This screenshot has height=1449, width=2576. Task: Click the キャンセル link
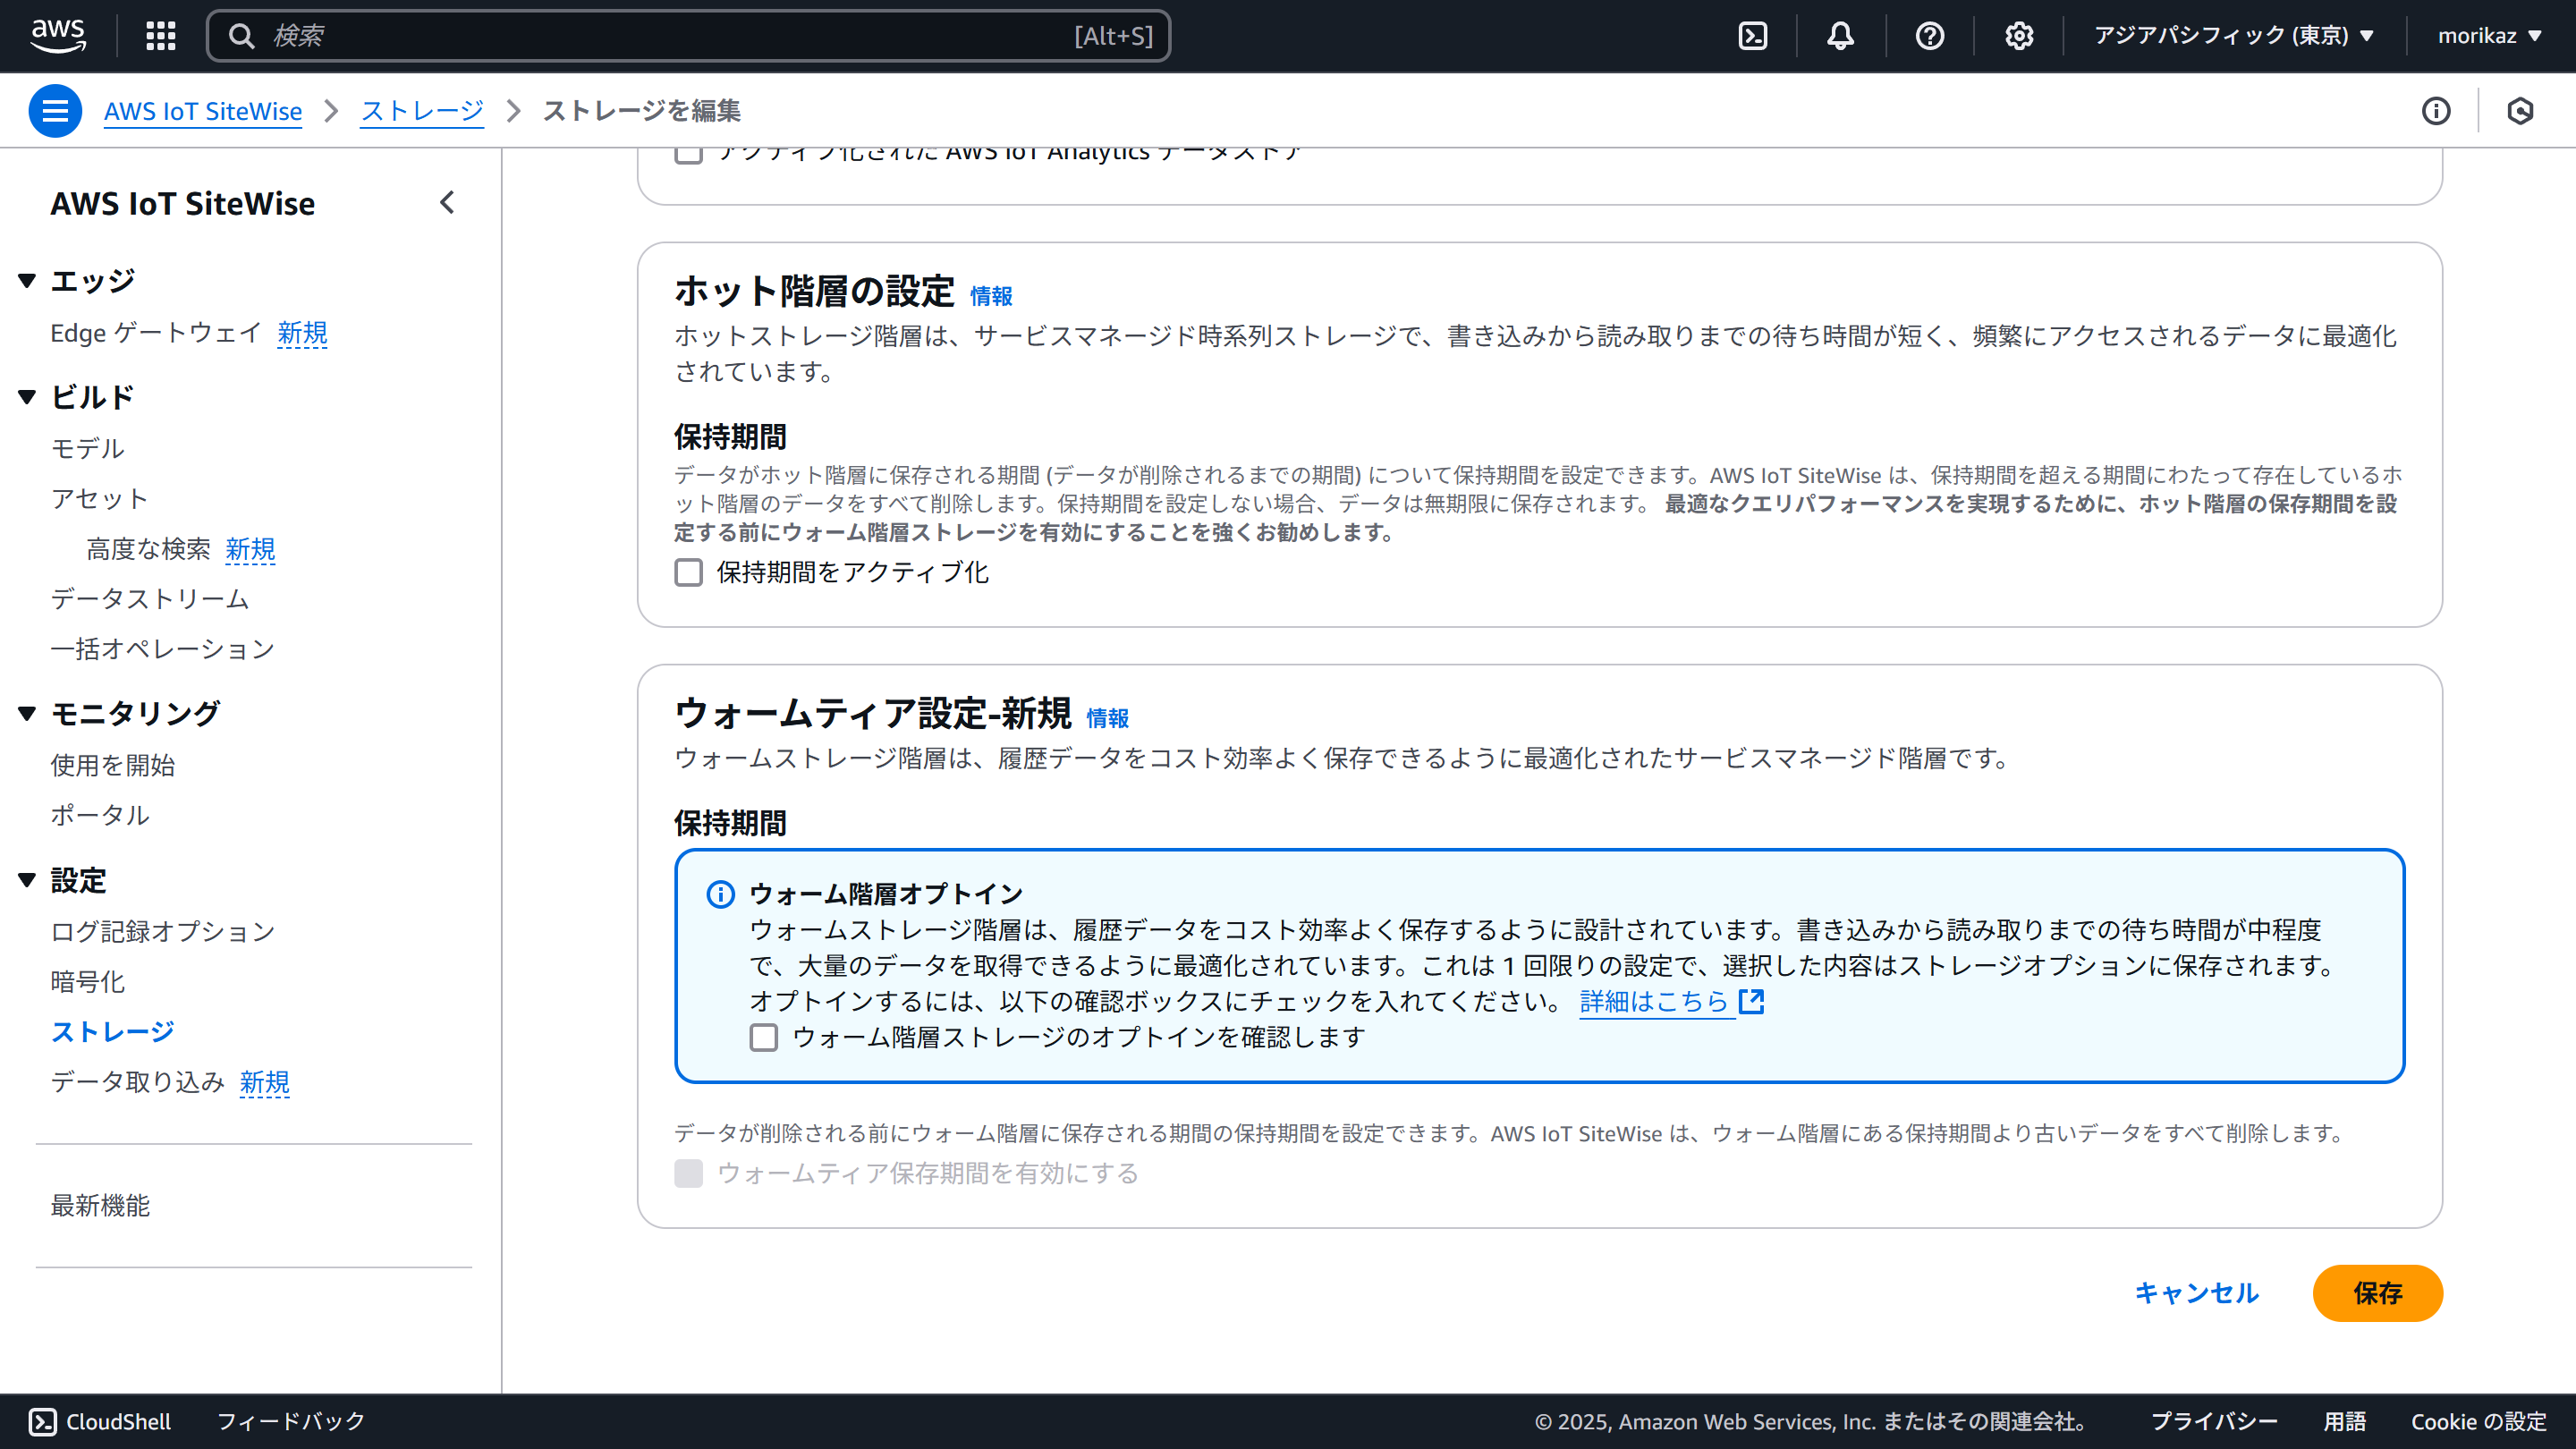click(x=2196, y=1293)
